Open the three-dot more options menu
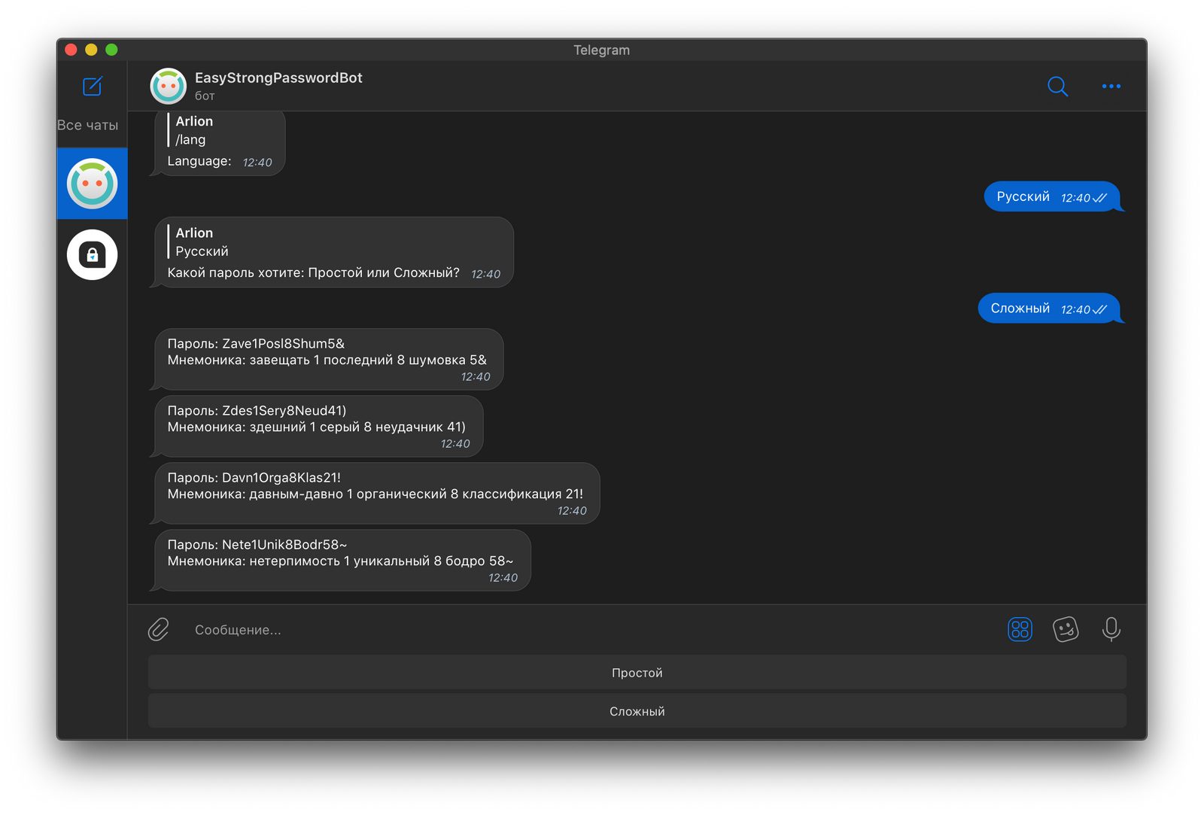Image resolution: width=1204 pixels, height=815 pixels. pos(1111,87)
